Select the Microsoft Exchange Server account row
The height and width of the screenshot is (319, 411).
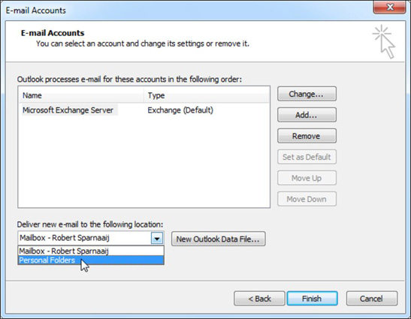click(144, 110)
